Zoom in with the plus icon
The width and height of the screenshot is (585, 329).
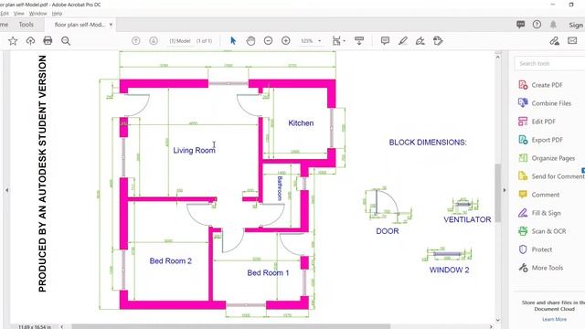point(286,40)
